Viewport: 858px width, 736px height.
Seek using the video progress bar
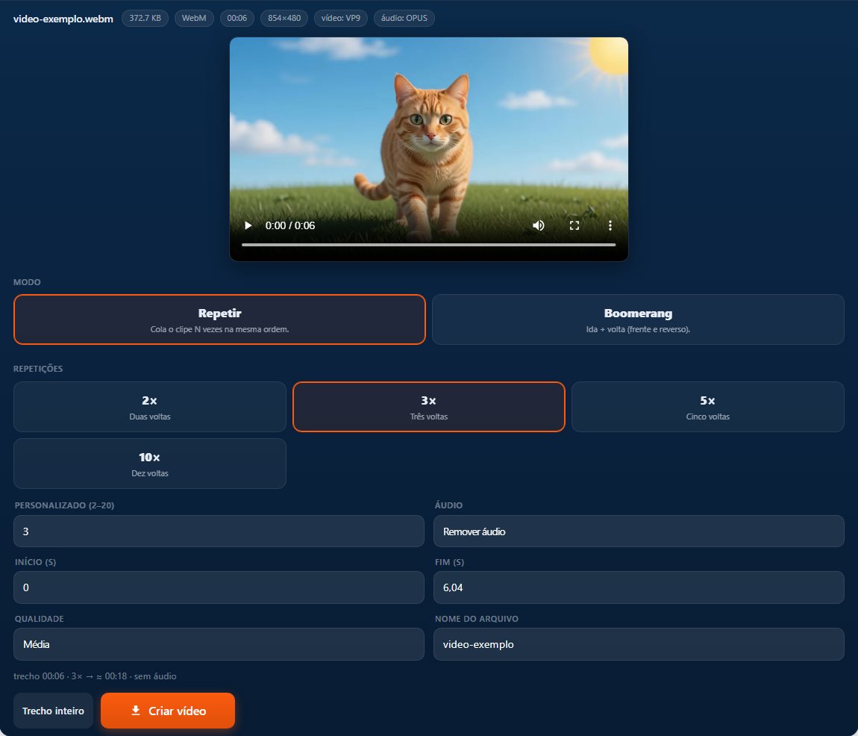[428, 245]
